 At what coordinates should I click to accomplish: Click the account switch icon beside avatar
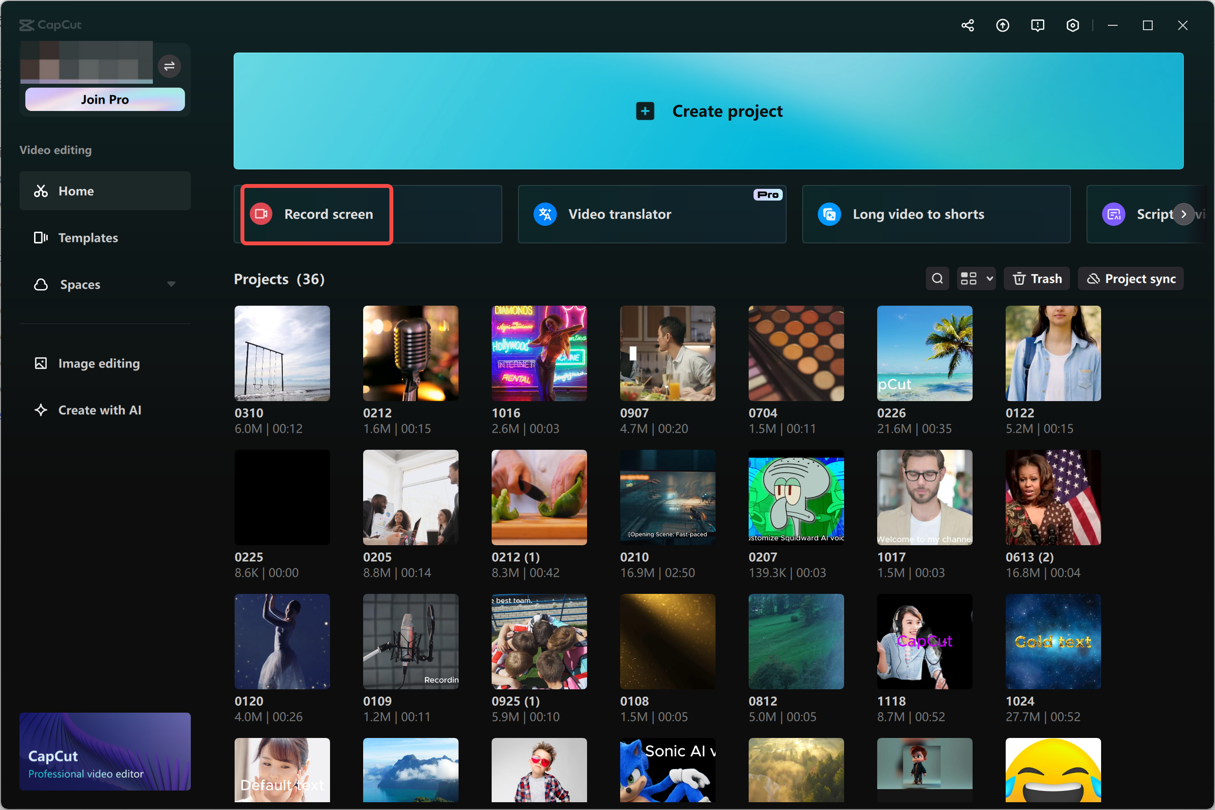pyautogui.click(x=169, y=66)
